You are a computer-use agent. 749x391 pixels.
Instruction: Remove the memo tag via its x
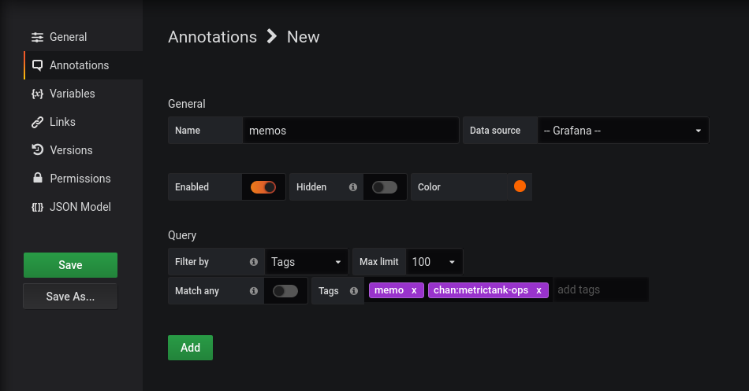point(414,290)
